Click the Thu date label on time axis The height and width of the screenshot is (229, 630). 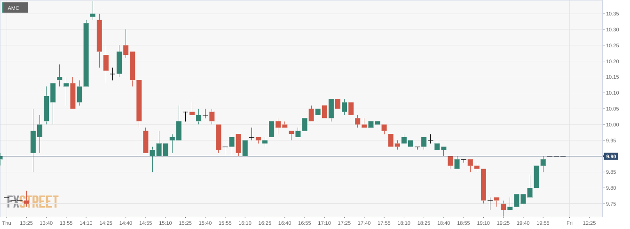6,223
